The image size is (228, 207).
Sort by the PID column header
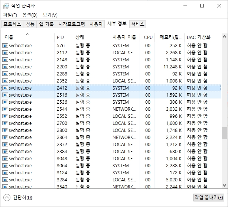pyautogui.click(x=64, y=38)
